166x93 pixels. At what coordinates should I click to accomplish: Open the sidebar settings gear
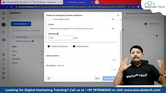[x=4, y=55]
